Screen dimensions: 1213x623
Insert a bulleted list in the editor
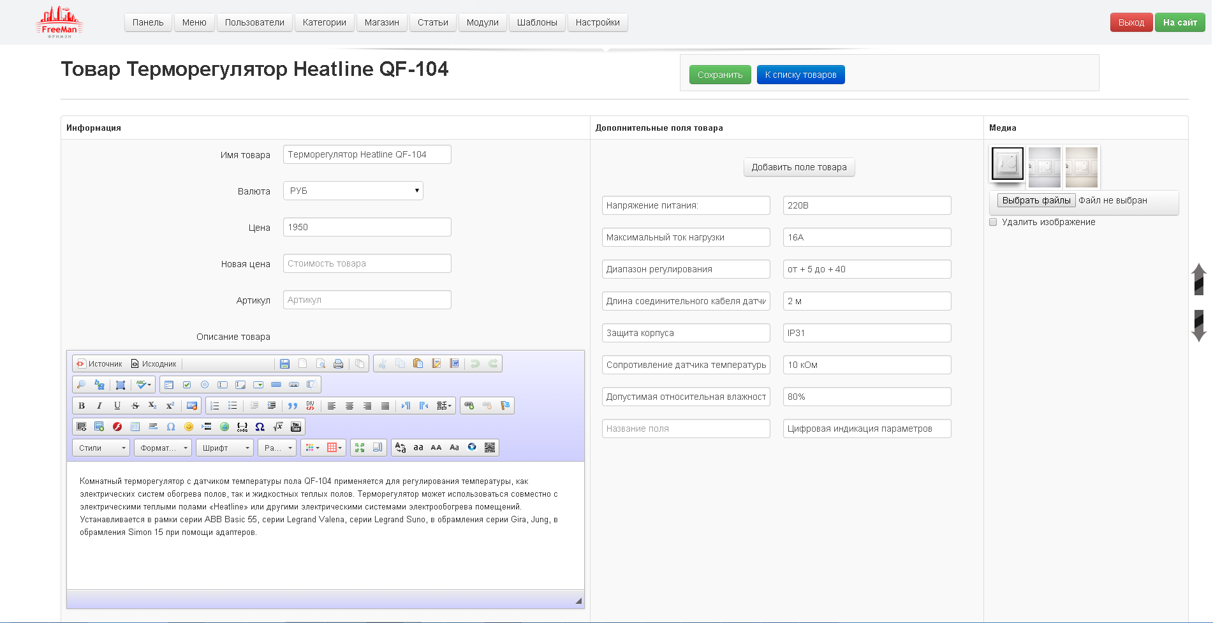[233, 406]
